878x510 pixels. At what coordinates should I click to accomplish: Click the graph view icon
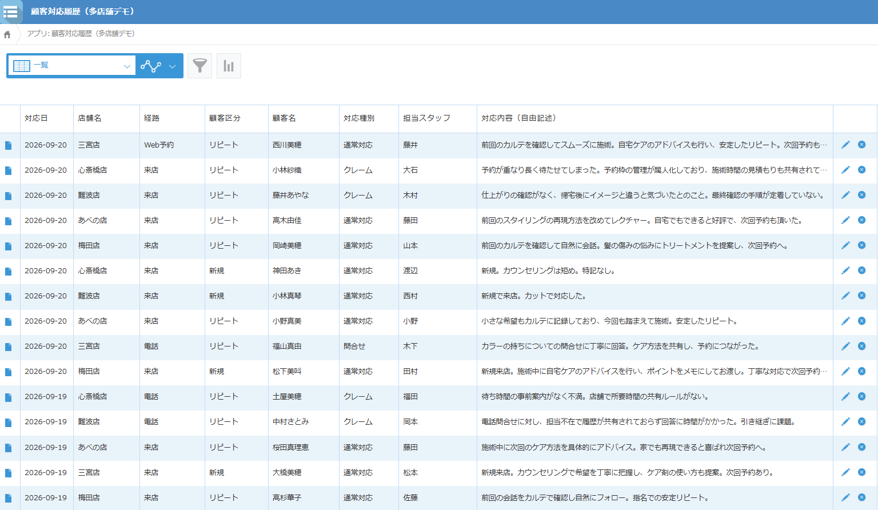(151, 66)
